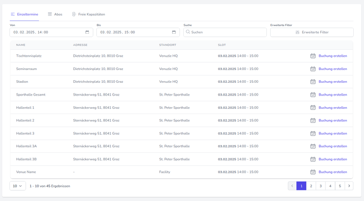364x201 pixels.
Task: Go to page 5 in pagination
Action: click(340, 186)
